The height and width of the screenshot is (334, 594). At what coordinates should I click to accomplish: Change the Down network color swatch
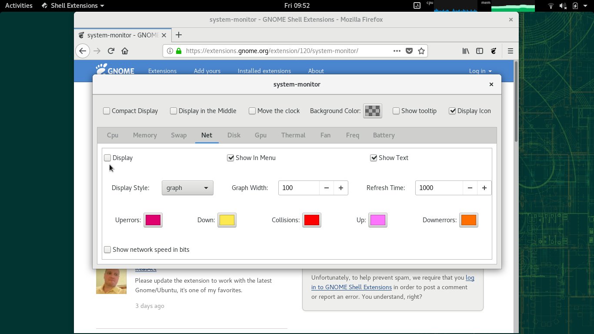(x=227, y=220)
